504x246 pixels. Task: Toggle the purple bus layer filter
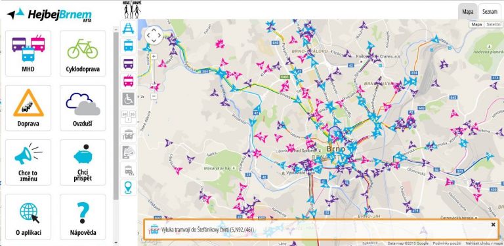coord(128,63)
